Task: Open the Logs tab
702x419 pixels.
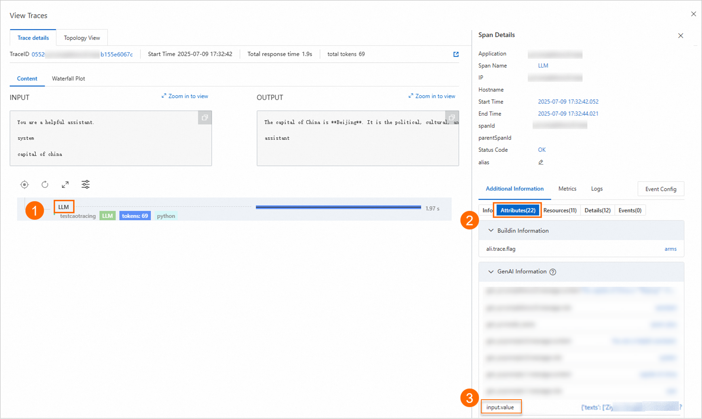Action: click(x=597, y=189)
